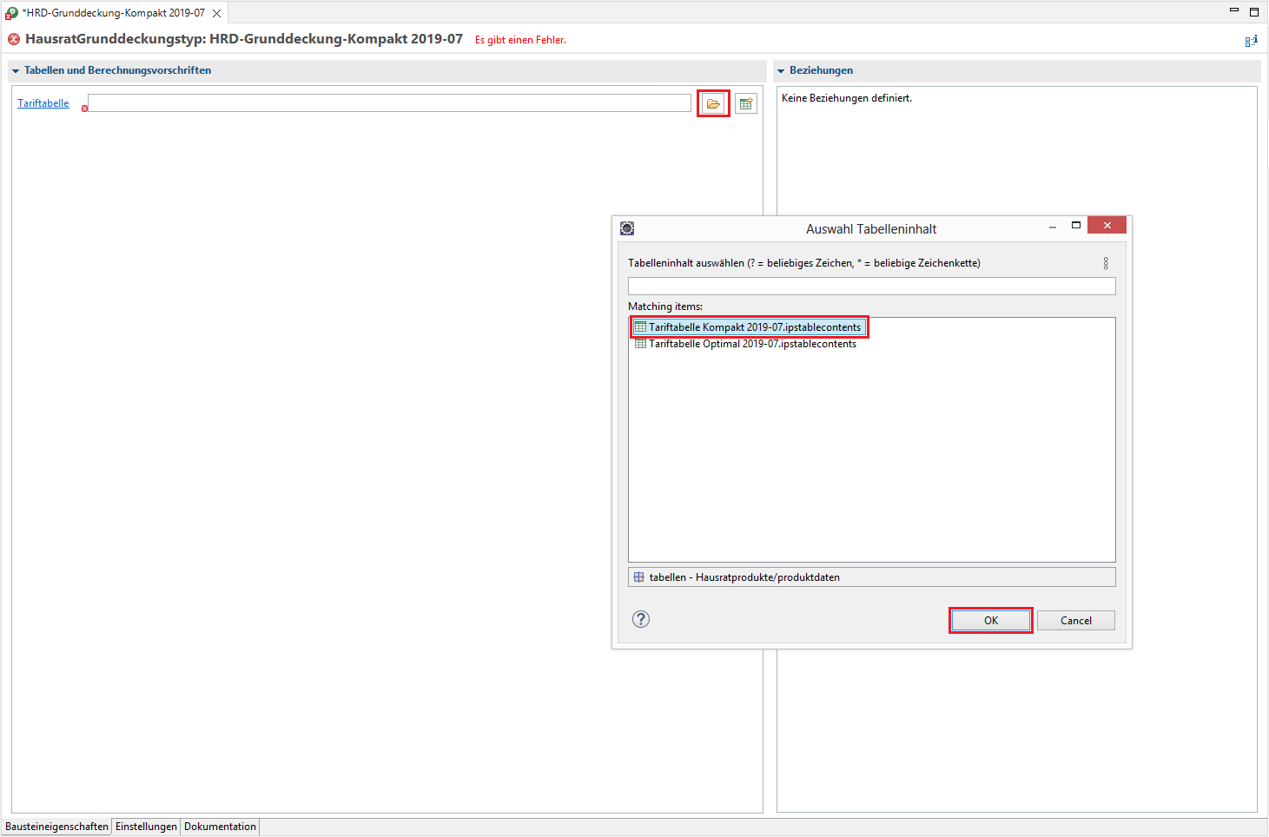Close the HRD-Grunddeckung-Kompakt editor tab

click(x=217, y=13)
